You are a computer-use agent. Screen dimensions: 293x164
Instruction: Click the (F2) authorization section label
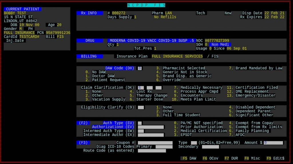tap(83, 123)
